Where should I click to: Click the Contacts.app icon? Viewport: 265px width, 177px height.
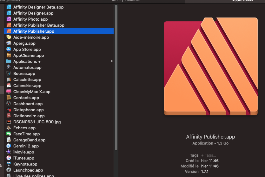[9, 98]
